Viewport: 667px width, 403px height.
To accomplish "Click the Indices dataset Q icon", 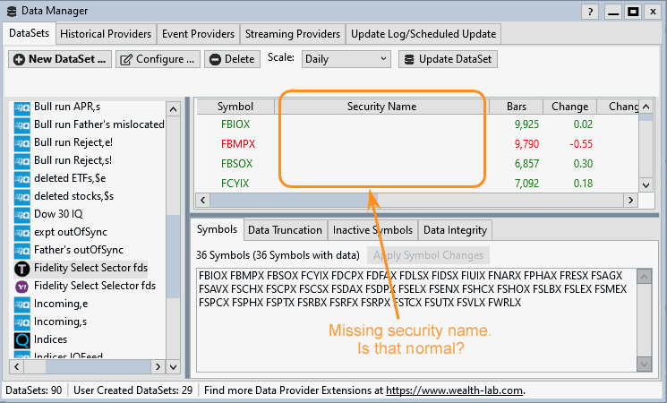I will click(x=22, y=339).
